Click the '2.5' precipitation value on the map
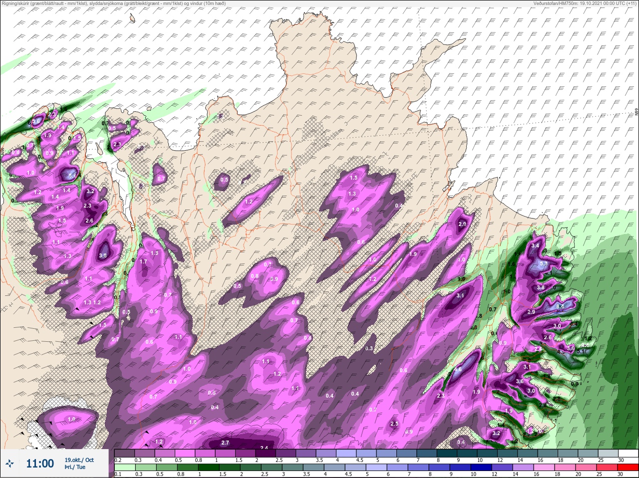Viewport: 639px width, 478px height. pos(394,424)
